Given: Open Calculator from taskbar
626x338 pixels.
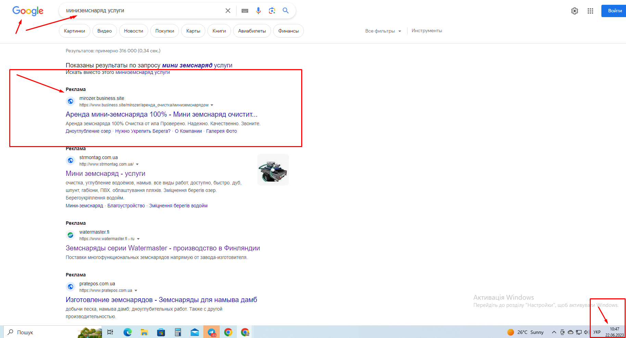Looking at the screenshot, I should click(178, 332).
